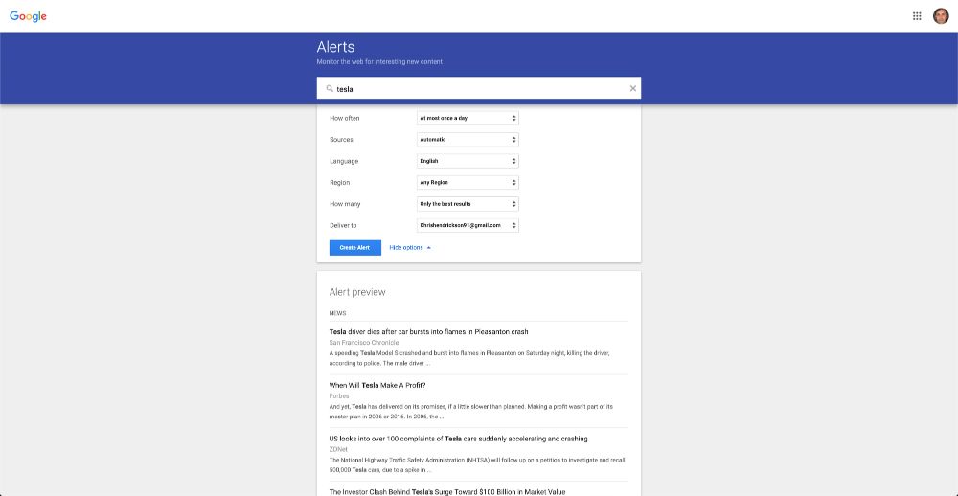
Task: Open When Will Tesla Make A Profit article
Action: point(376,386)
